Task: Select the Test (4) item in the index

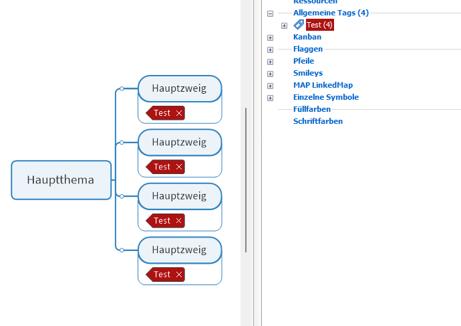Action: pos(319,25)
